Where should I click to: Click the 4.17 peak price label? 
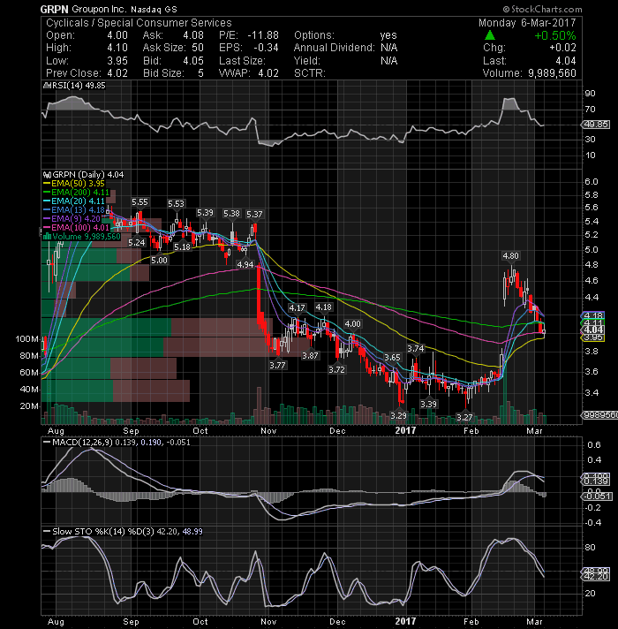(x=297, y=307)
